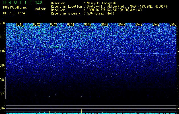Click the 0548 time label

click(x=139, y=25)
